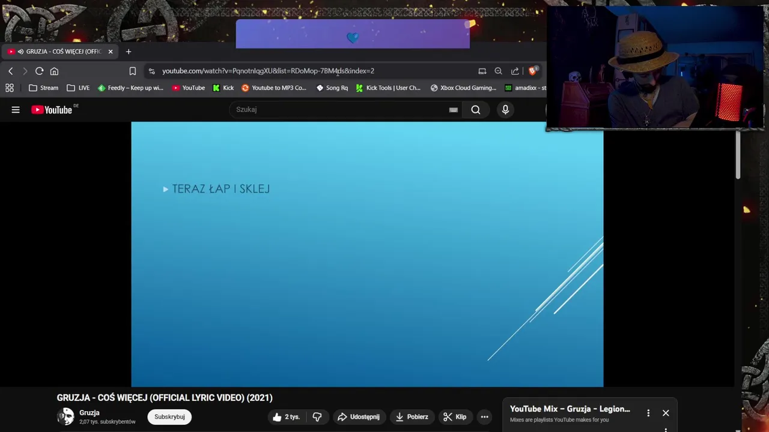The image size is (769, 432).
Task: Create a clip with Klip button
Action: tap(455, 417)
